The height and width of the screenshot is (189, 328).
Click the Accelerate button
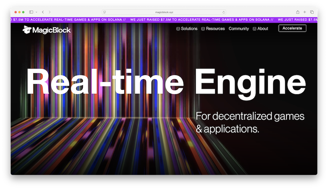click(x=292, y=28)
